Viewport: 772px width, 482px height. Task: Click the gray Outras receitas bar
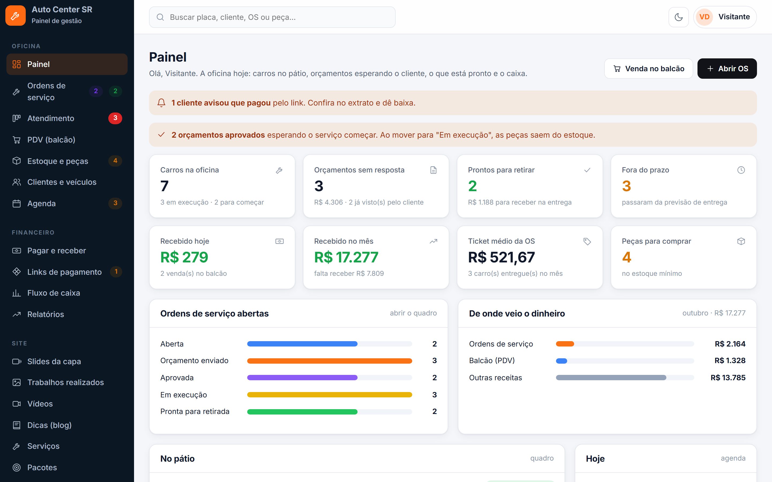tap(611, 378)
